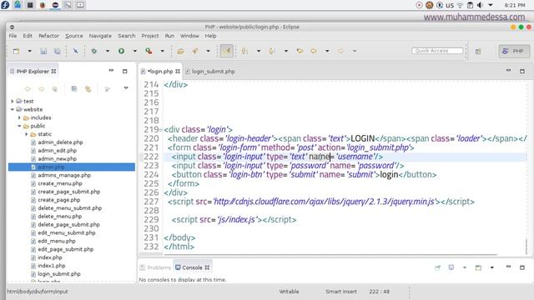
Task: Click the green Run button icon
Action: [x=121, y=51]
